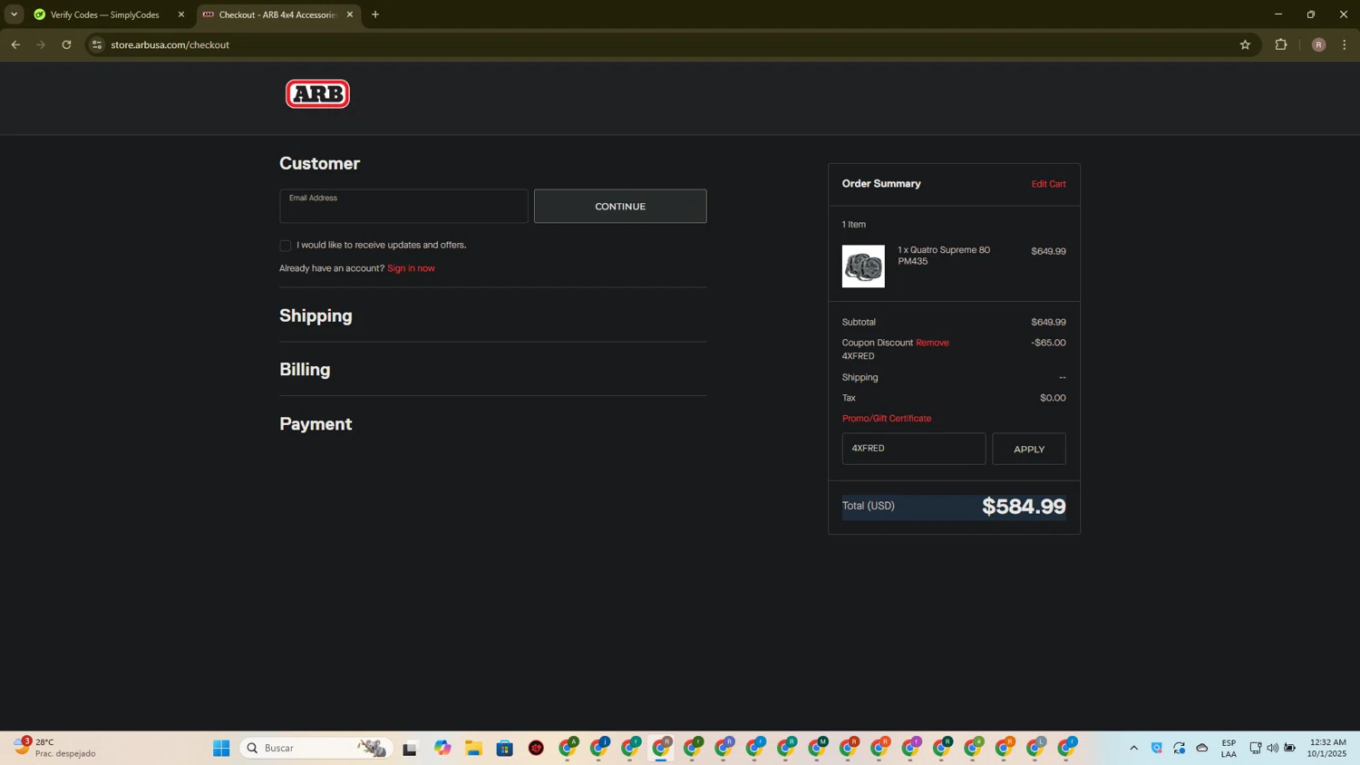Image resolution: width=1360 pixels, height=765 pixels.
Task: Click the ARB logo
Action: point(317,93)
